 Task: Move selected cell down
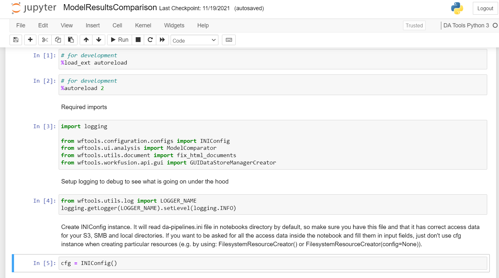coord(99,40)
